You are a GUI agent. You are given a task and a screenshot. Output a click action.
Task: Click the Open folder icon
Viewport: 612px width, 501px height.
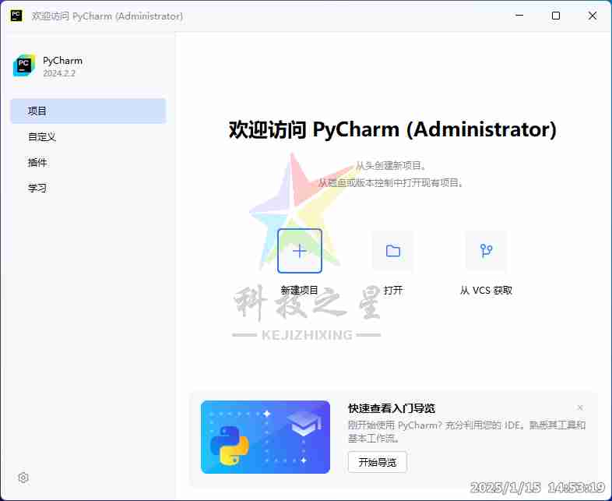(392, 251)
